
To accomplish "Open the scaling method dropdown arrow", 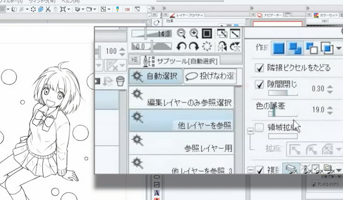I will point(338,149).
